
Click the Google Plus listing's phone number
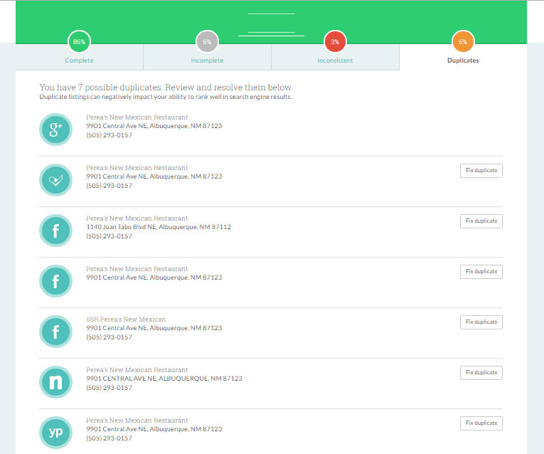click(109, 135)
